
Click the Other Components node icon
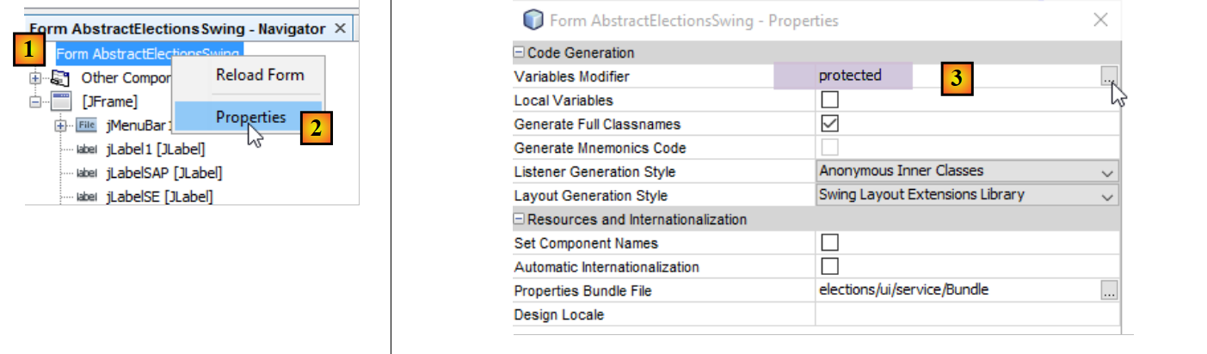pyautogui.click(x=60, y=77)
